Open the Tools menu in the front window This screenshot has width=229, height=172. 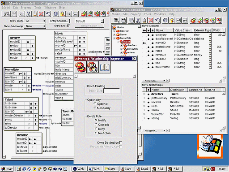(147, 14)
